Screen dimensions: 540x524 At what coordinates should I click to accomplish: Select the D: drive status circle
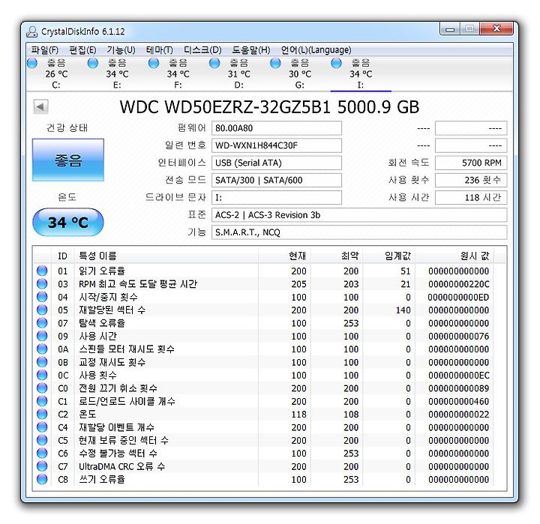pyautogui.click(x=214, y=64)
